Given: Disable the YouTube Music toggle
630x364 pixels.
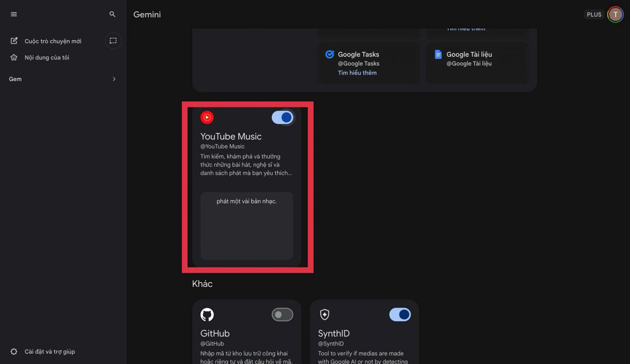Looking at the screenshot, I should point(282,117).
